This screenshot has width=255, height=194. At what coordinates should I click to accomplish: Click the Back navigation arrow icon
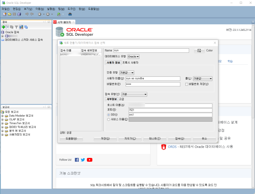coord(39,14)
